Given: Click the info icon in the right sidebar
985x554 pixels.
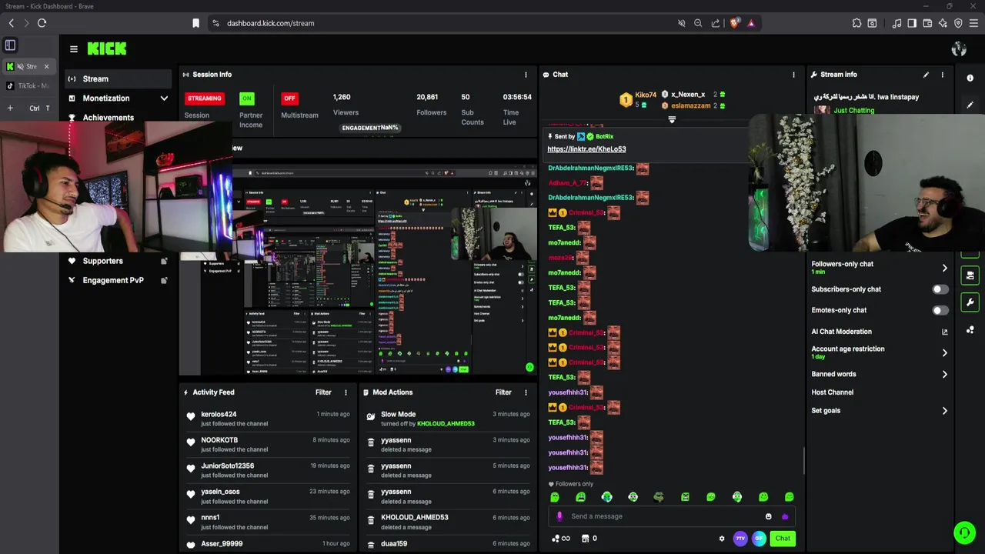Looking at the screenshot, I should pyautogui.click(x=970, y=78).
